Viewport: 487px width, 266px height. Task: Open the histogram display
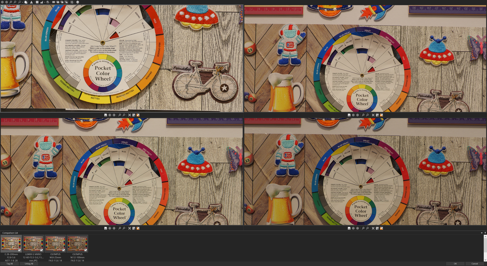(42, 2)
